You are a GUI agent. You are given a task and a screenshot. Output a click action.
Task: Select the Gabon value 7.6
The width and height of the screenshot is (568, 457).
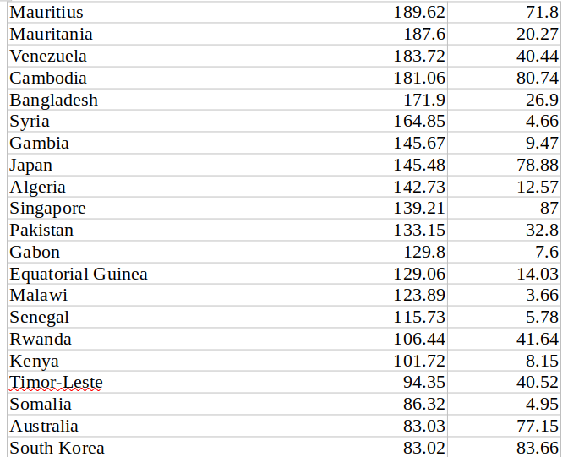pyautogui.click(x=505, y=252)
